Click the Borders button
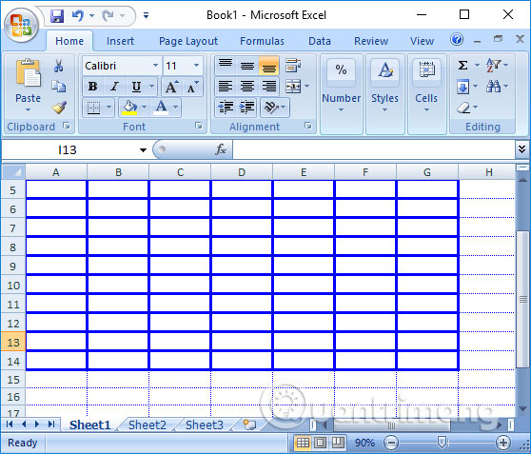 94,108
